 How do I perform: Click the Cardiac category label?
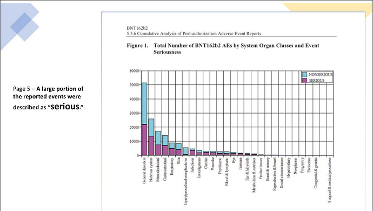pos(206,163)
